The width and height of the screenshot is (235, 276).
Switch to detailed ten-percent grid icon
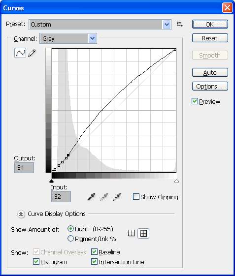tap(143, 233)
